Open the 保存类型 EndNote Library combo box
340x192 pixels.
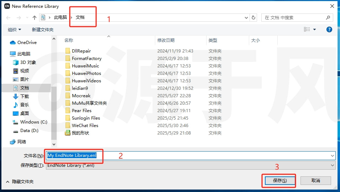click(x=190, y=165)
